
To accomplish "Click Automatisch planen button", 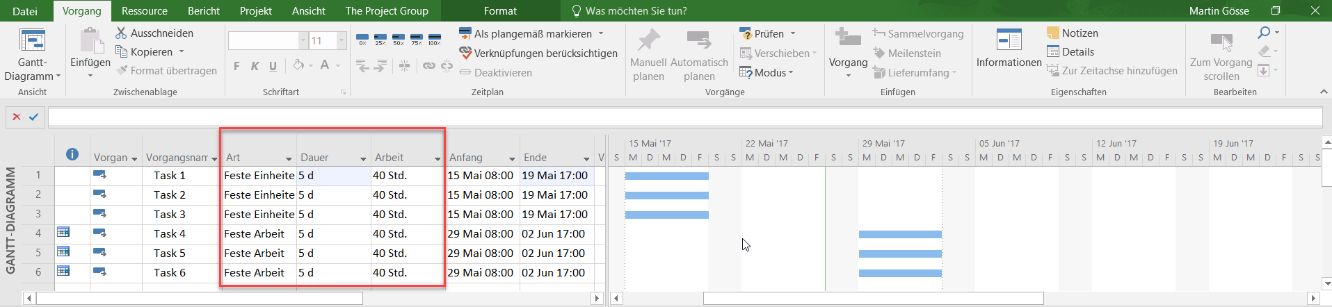I will point(698,54).
